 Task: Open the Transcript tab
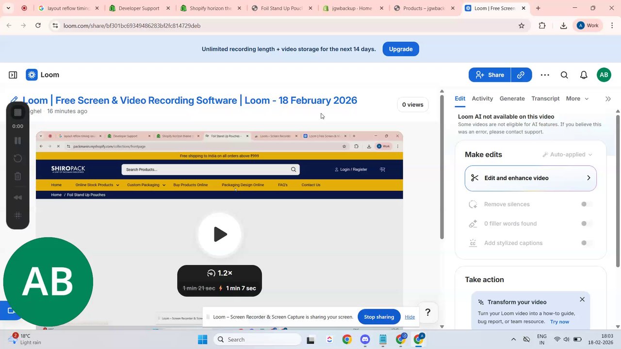pyautogui.click(x=545, y=98)
